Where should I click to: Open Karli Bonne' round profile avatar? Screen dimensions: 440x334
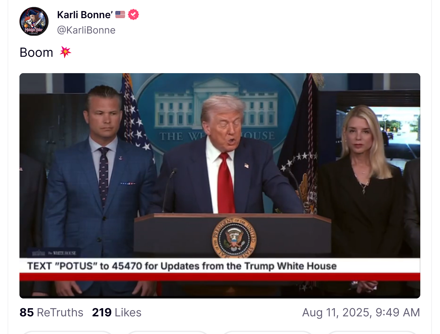pyautogui.click(x=34, y=21)
